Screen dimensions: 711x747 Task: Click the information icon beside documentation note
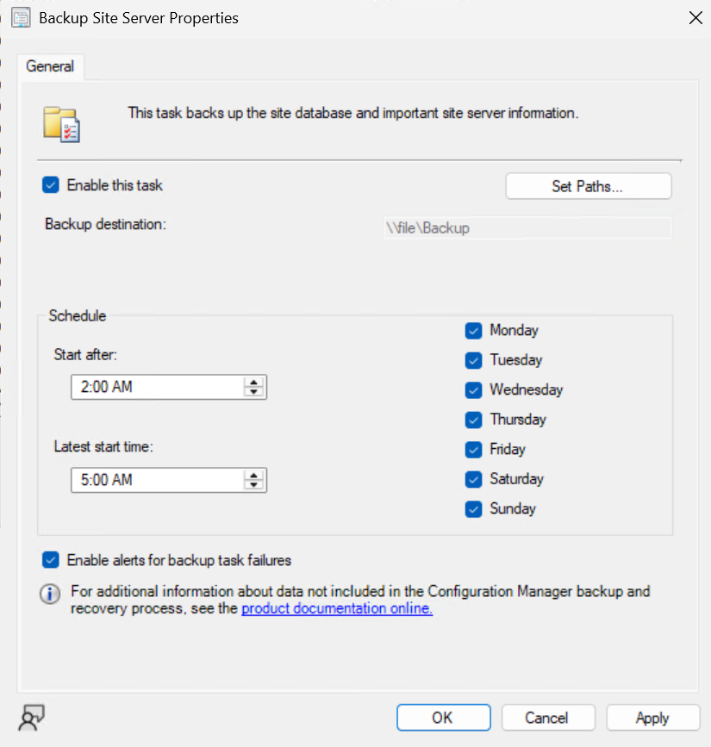[52, 594]
